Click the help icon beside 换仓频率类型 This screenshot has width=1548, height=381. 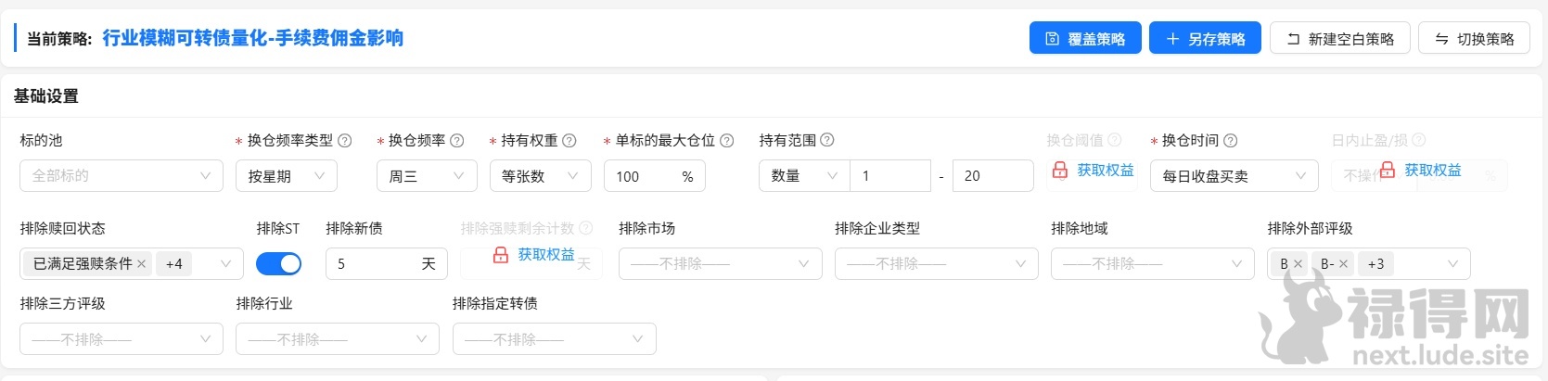click(345, 141)
